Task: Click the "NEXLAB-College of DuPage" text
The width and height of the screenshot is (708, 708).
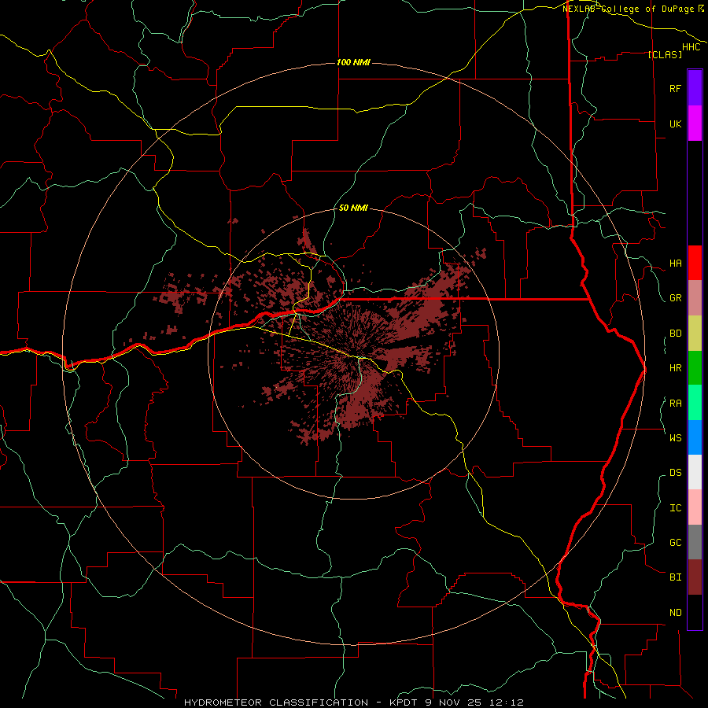Action: click(x=628, y=9)
